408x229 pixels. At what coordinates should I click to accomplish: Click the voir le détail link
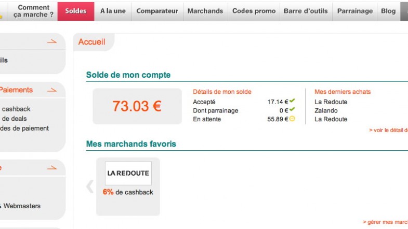click(x=388, y=130)
